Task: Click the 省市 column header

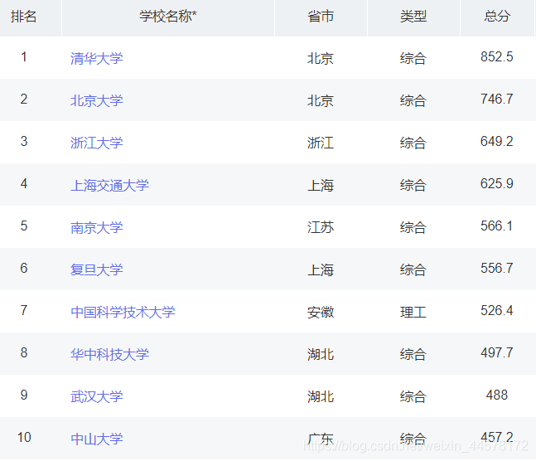Action: coord(321,16)
